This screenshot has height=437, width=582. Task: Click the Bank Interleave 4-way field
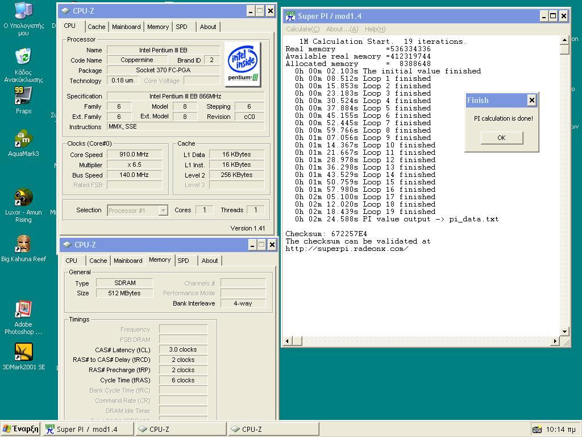243,303
